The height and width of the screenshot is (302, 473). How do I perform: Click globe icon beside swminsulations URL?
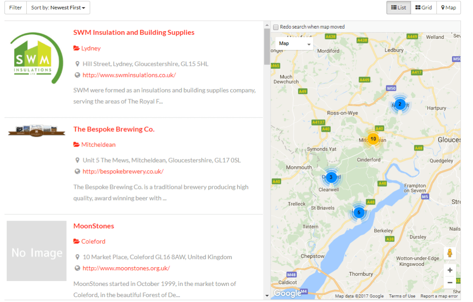77,75
